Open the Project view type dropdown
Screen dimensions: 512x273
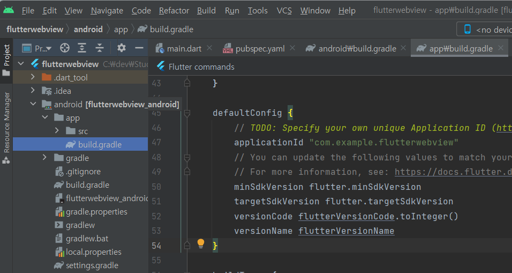(x=36, y=48)
